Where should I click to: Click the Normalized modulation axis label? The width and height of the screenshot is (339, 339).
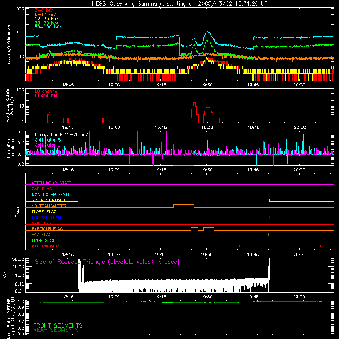[x=11, y=148]
